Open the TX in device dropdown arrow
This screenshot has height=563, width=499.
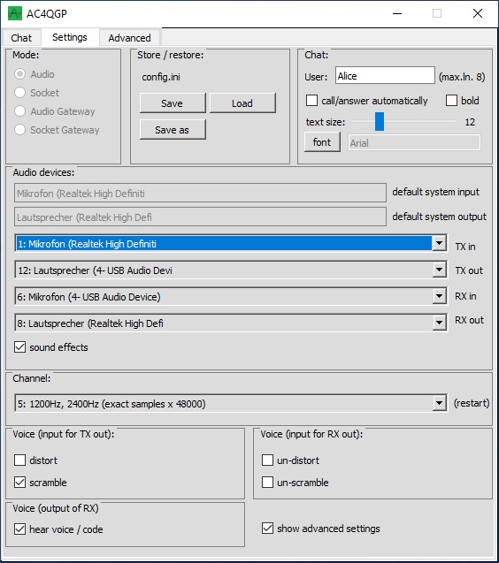439,243
